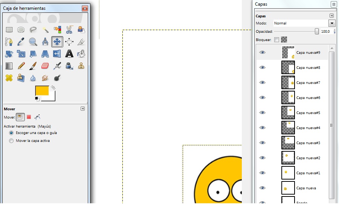Select the Airbrush tool
Viewport: 339px width, 204px height.
(x=57, y=66)
